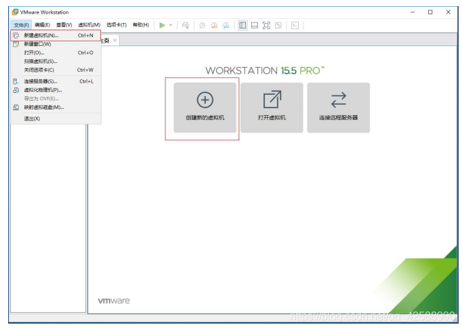Viewport: 462px width, 329px height.
Task: Open the 查看(V) menu
Action: coord(64,25)
